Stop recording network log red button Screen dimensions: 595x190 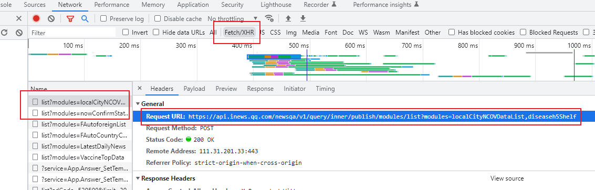click(36, 18)
